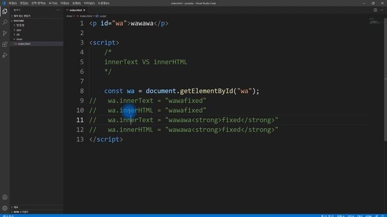The image size is (387, 217).
Task: Open the Terminal (터미널) menu
Action: point(89,3)
